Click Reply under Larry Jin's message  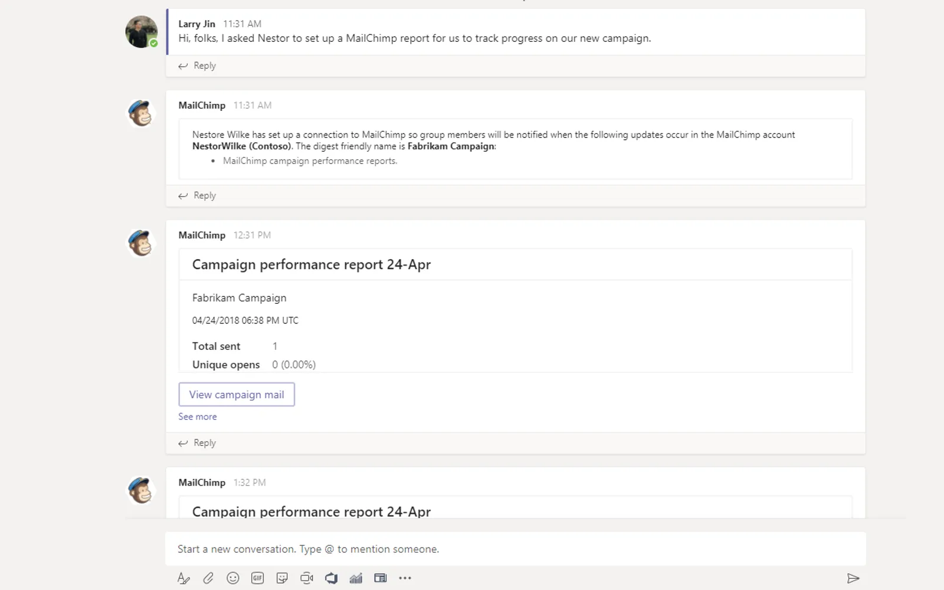pyautogui.click(x=198, y=65)
